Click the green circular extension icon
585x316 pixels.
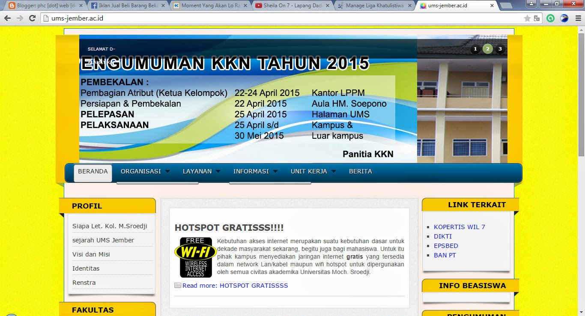[551, 18]
